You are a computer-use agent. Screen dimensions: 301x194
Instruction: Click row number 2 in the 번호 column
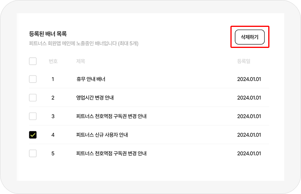tap(53, 98)
